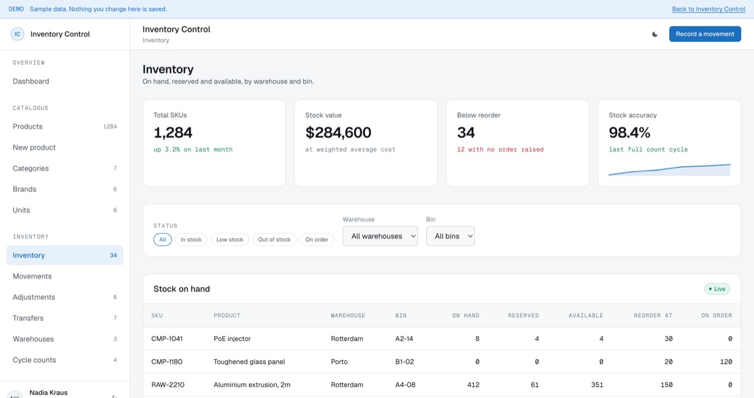This screenshot has width=754, height=398.
Task: Go to Dashboard in the sidebar
Action: [x=65, y=81]
